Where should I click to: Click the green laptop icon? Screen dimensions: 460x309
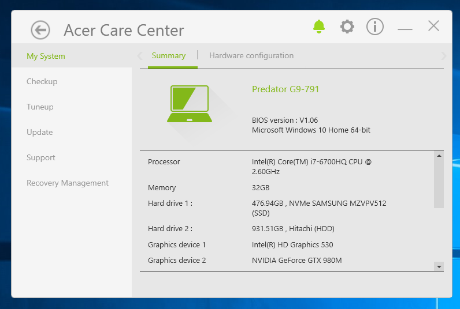tap(190, 104)
